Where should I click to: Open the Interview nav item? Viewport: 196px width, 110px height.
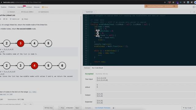21,7
